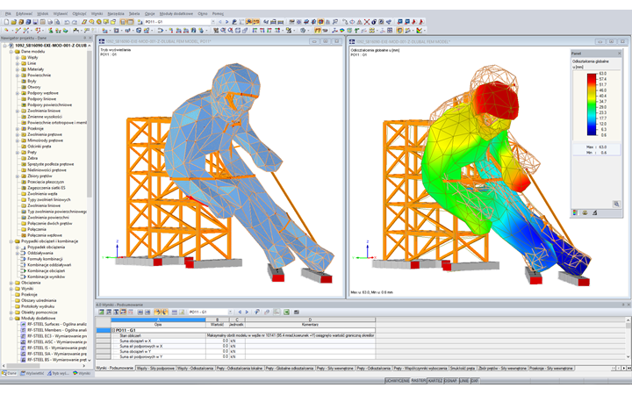
Task: Click the New file toolbar icon
Action: [x=6, y=22]
